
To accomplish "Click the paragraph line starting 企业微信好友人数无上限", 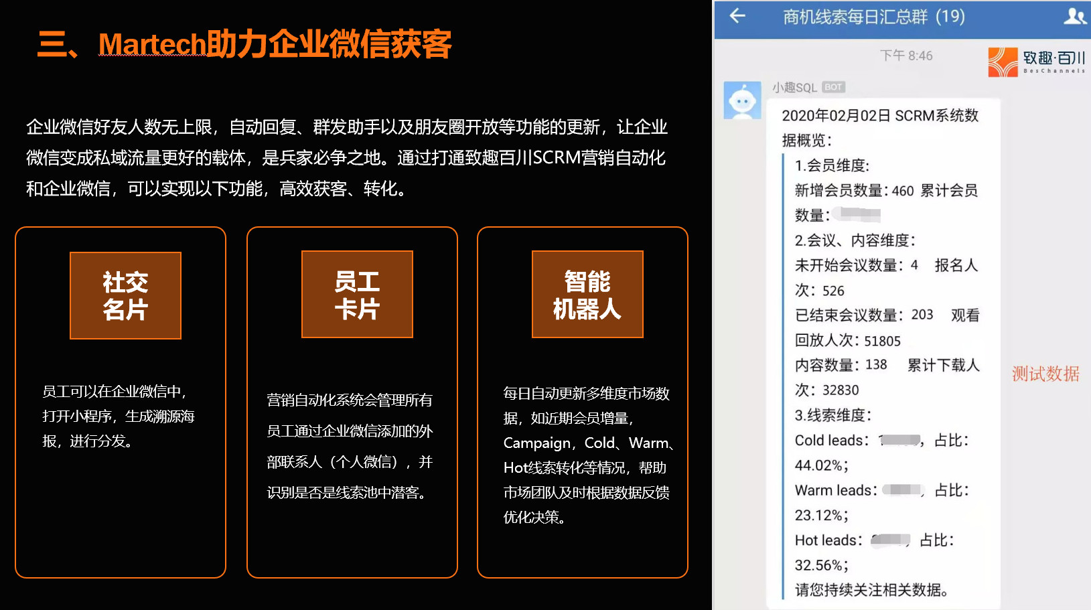I will [347, 127].
